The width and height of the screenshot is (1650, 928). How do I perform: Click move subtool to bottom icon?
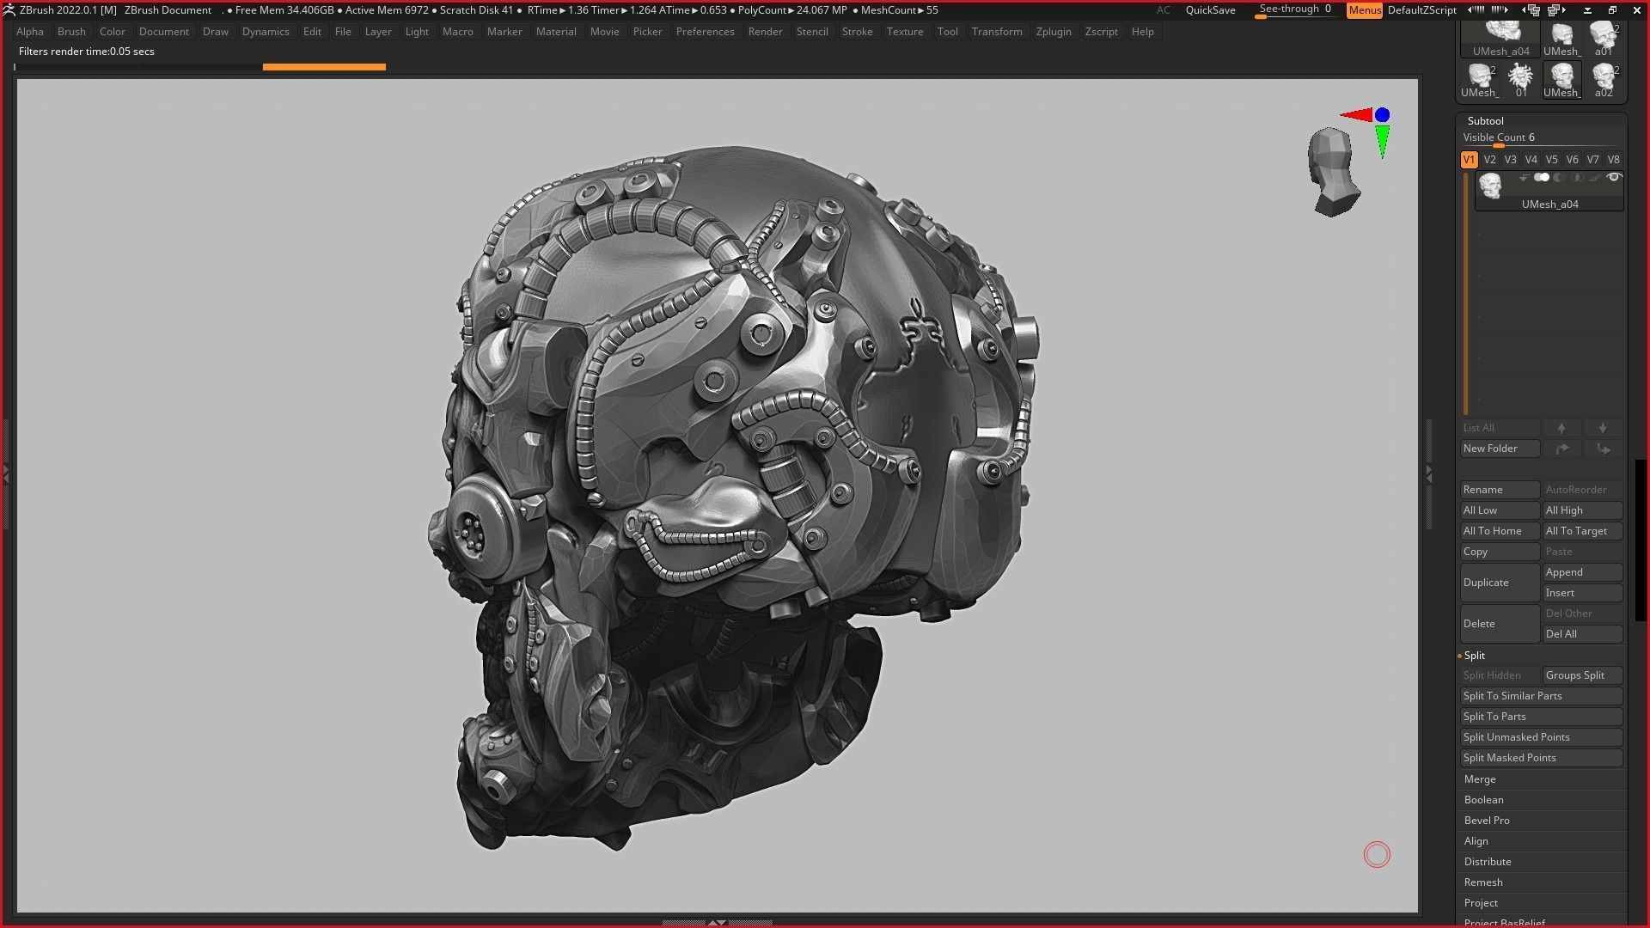tap(1603, 449)
